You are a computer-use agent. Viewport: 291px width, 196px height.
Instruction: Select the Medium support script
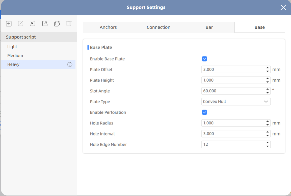[x=15, y=56]
